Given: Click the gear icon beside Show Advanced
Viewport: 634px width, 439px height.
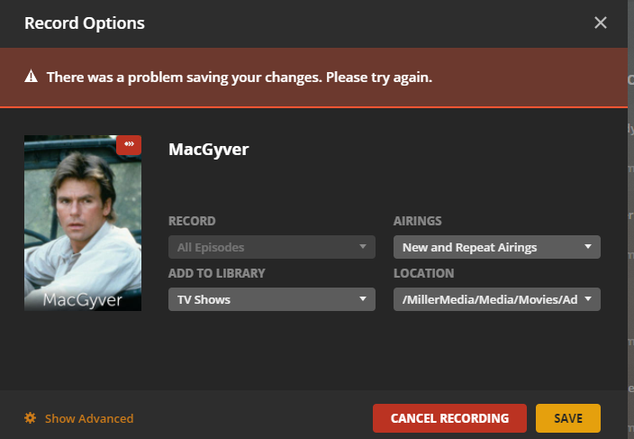Looking at the screenshot, I should pyautogui.click(x=31, y=418).
